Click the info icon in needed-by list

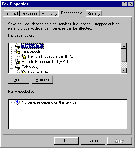pyautogui.click(x=17, y=102)
